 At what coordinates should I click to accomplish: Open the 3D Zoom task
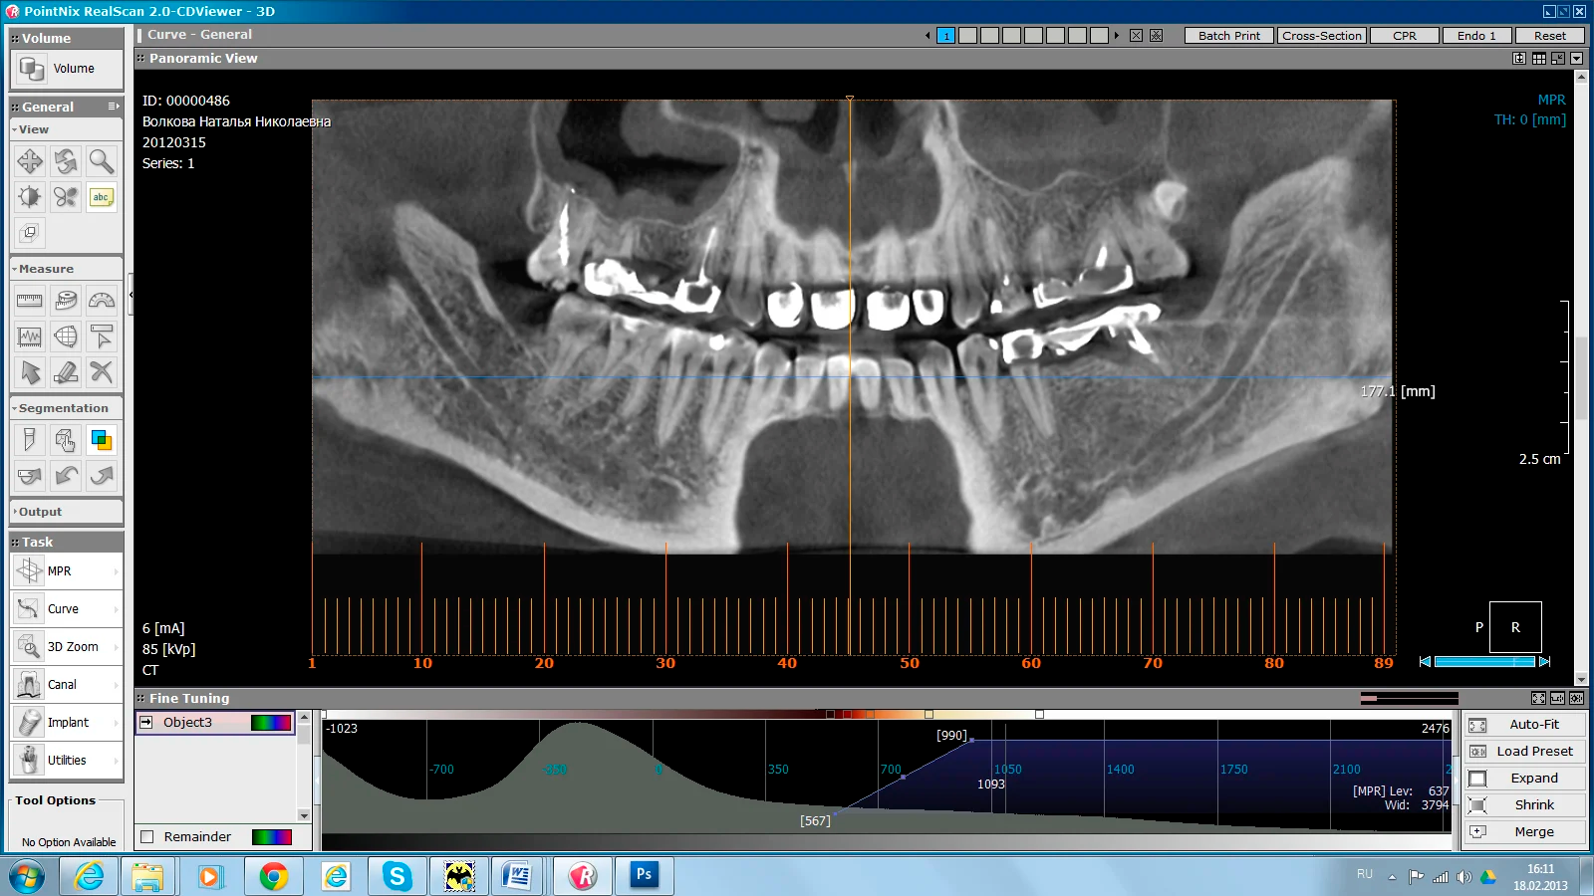click(67, 647)
